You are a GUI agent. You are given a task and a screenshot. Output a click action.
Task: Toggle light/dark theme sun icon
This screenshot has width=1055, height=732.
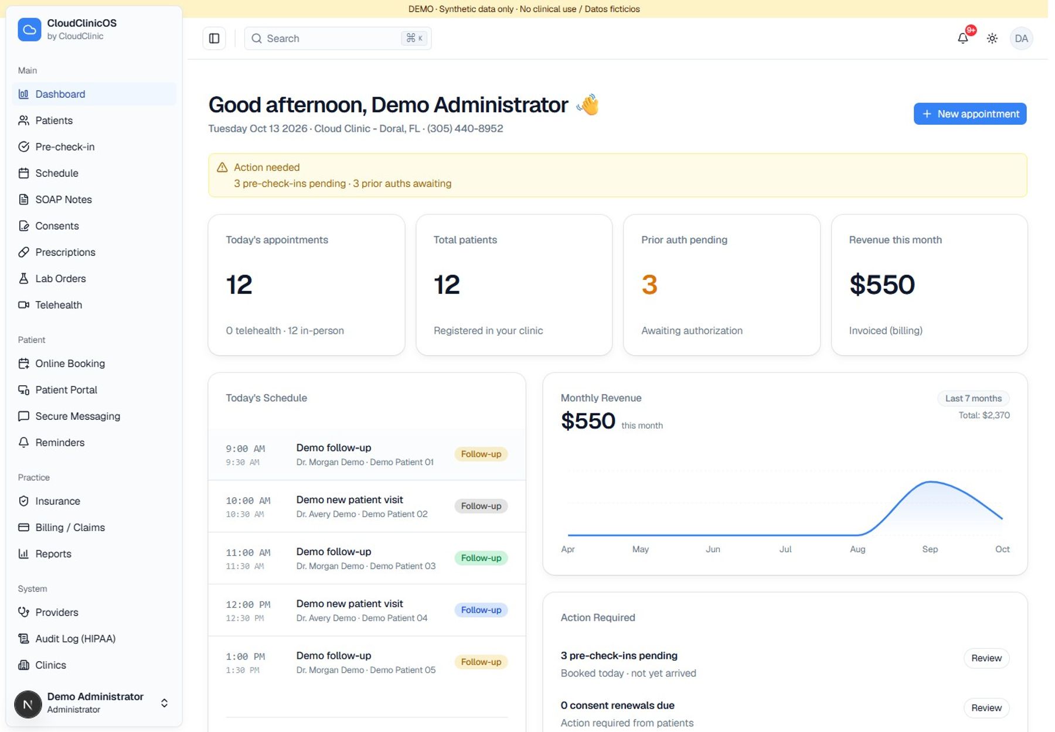coord(992,38)
